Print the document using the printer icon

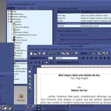point(44,54)
